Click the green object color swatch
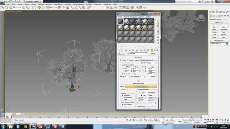The height and width of the screenshot is (129, 230). 227,43
